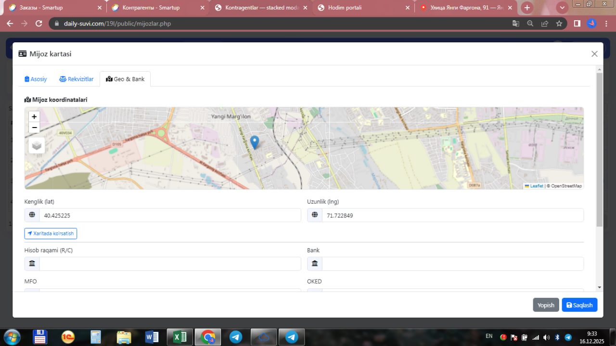
Task: Switch to the Asosiy tab
Action: tap(36, 79)
